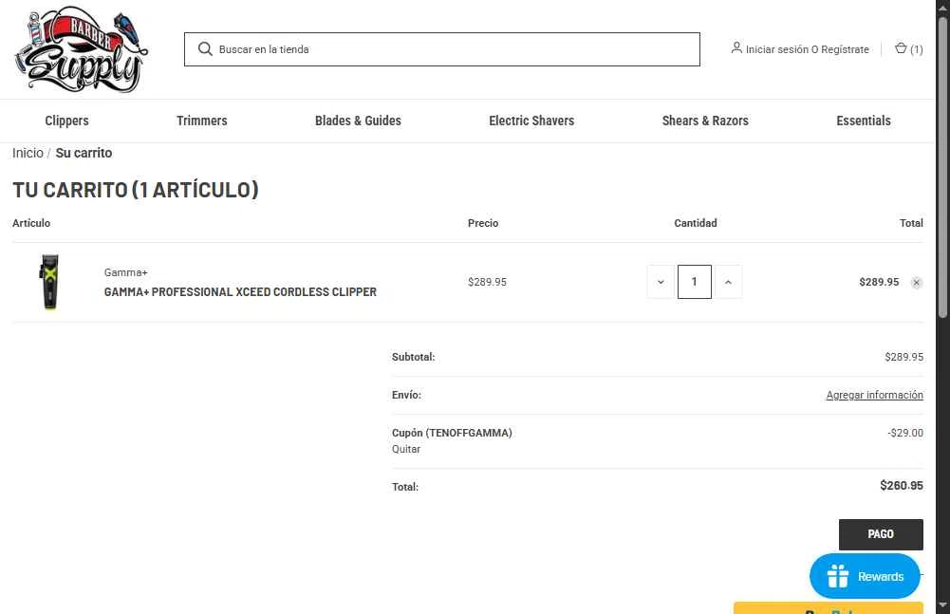This screenshot has height=614, width=950.
Task: Click 'Cupón (TENOFFGAMMA)' label
Action: tap(452, 433)
